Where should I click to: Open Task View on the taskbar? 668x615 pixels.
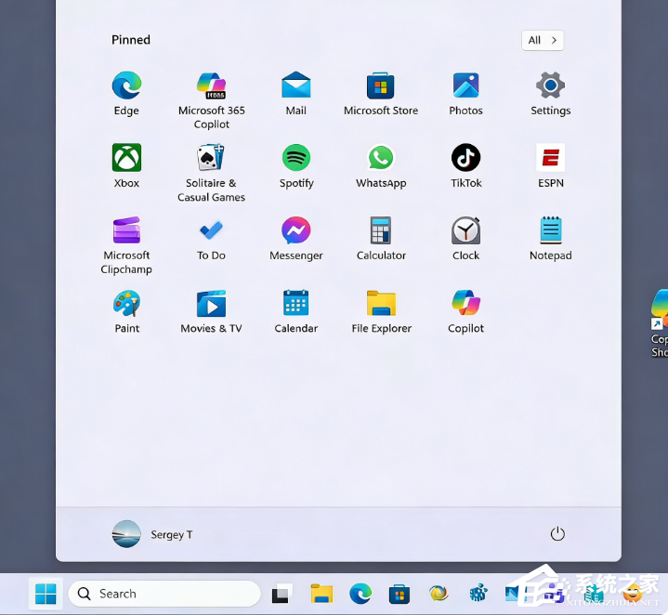pos(282,594)
